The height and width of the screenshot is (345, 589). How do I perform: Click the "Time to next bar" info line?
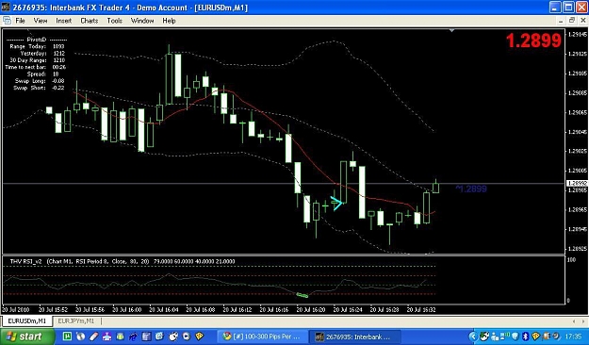coord(36,67)
